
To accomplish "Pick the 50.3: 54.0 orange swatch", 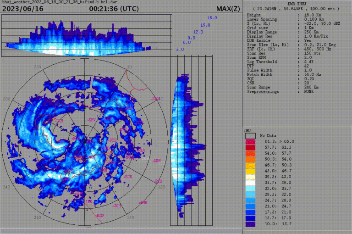I will point(250,159).
